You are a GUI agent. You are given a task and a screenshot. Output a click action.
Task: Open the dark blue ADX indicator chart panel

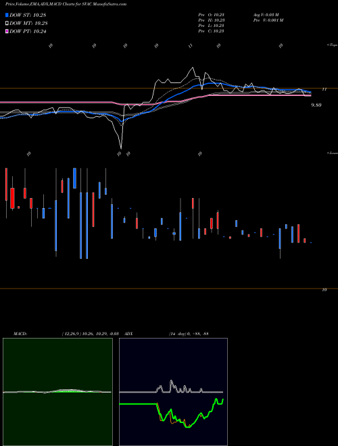[173, 392]
